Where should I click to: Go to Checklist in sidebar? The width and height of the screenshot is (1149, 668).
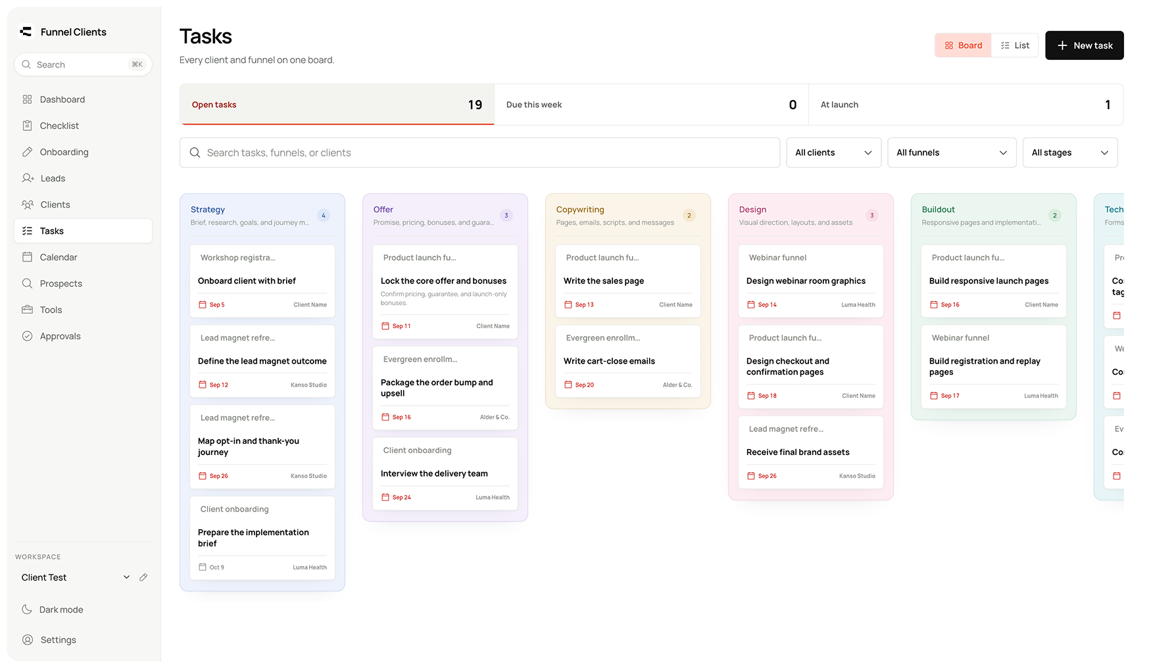(83, 126)
